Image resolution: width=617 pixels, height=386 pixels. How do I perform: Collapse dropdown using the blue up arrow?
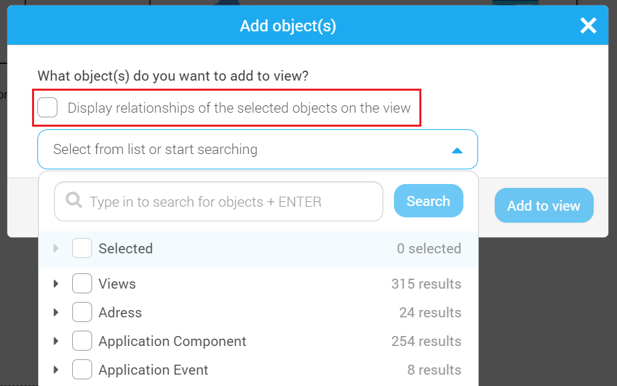click(x=457, y=151)
